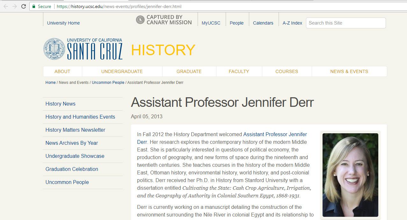Click the UNIVERSITY OF CALIFORNIA SANTA CRUZ logotype
The width and height of the screenshot is (407, 220).
coord(94,49)
